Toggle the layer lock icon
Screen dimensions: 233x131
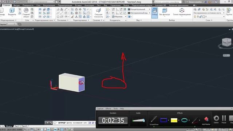coord(201,17)
